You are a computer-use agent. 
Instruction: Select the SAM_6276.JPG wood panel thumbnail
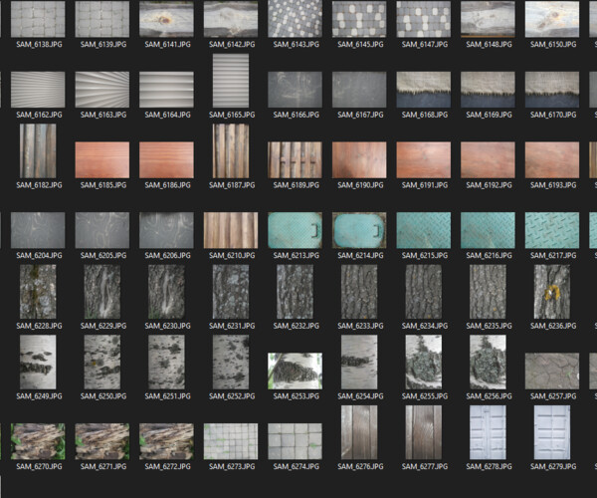click(x=359, y=432)
